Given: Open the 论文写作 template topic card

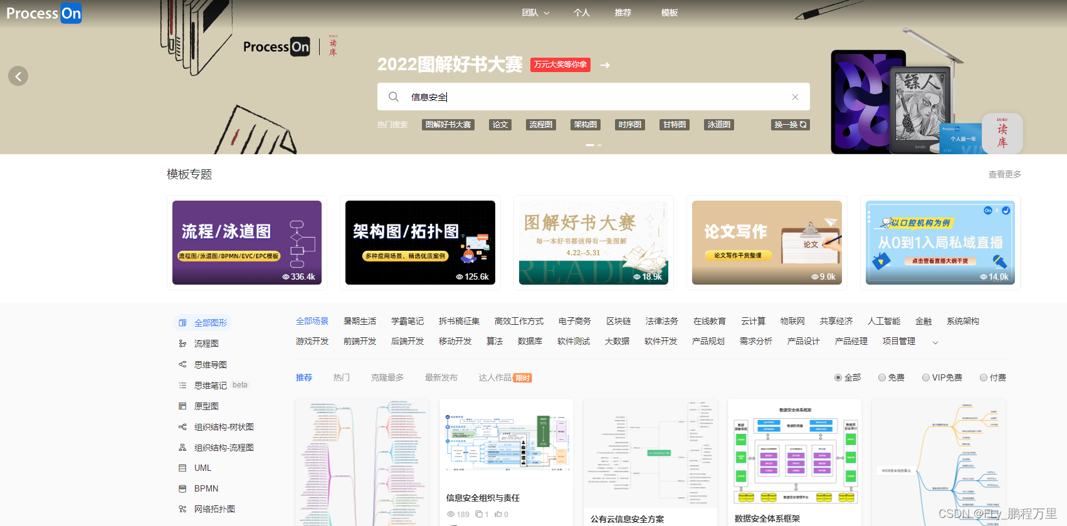Looking at the screenshot, I should pos(767,243).
